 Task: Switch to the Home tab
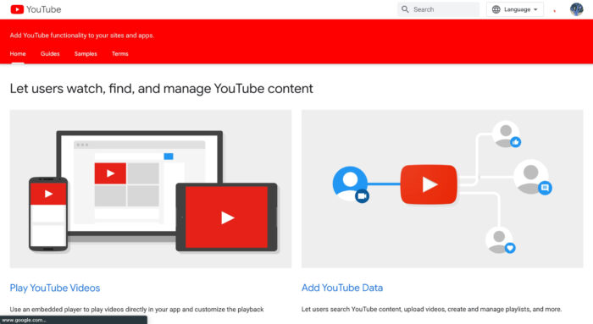point(18,53)
